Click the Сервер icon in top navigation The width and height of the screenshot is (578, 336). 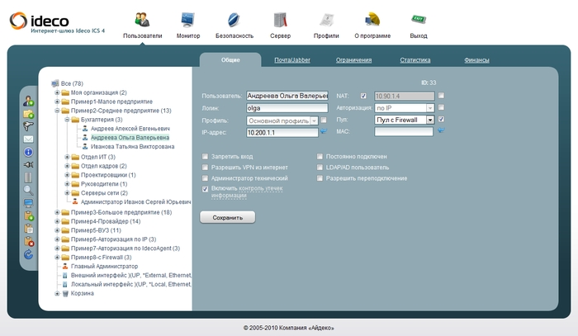coord(280,19)
